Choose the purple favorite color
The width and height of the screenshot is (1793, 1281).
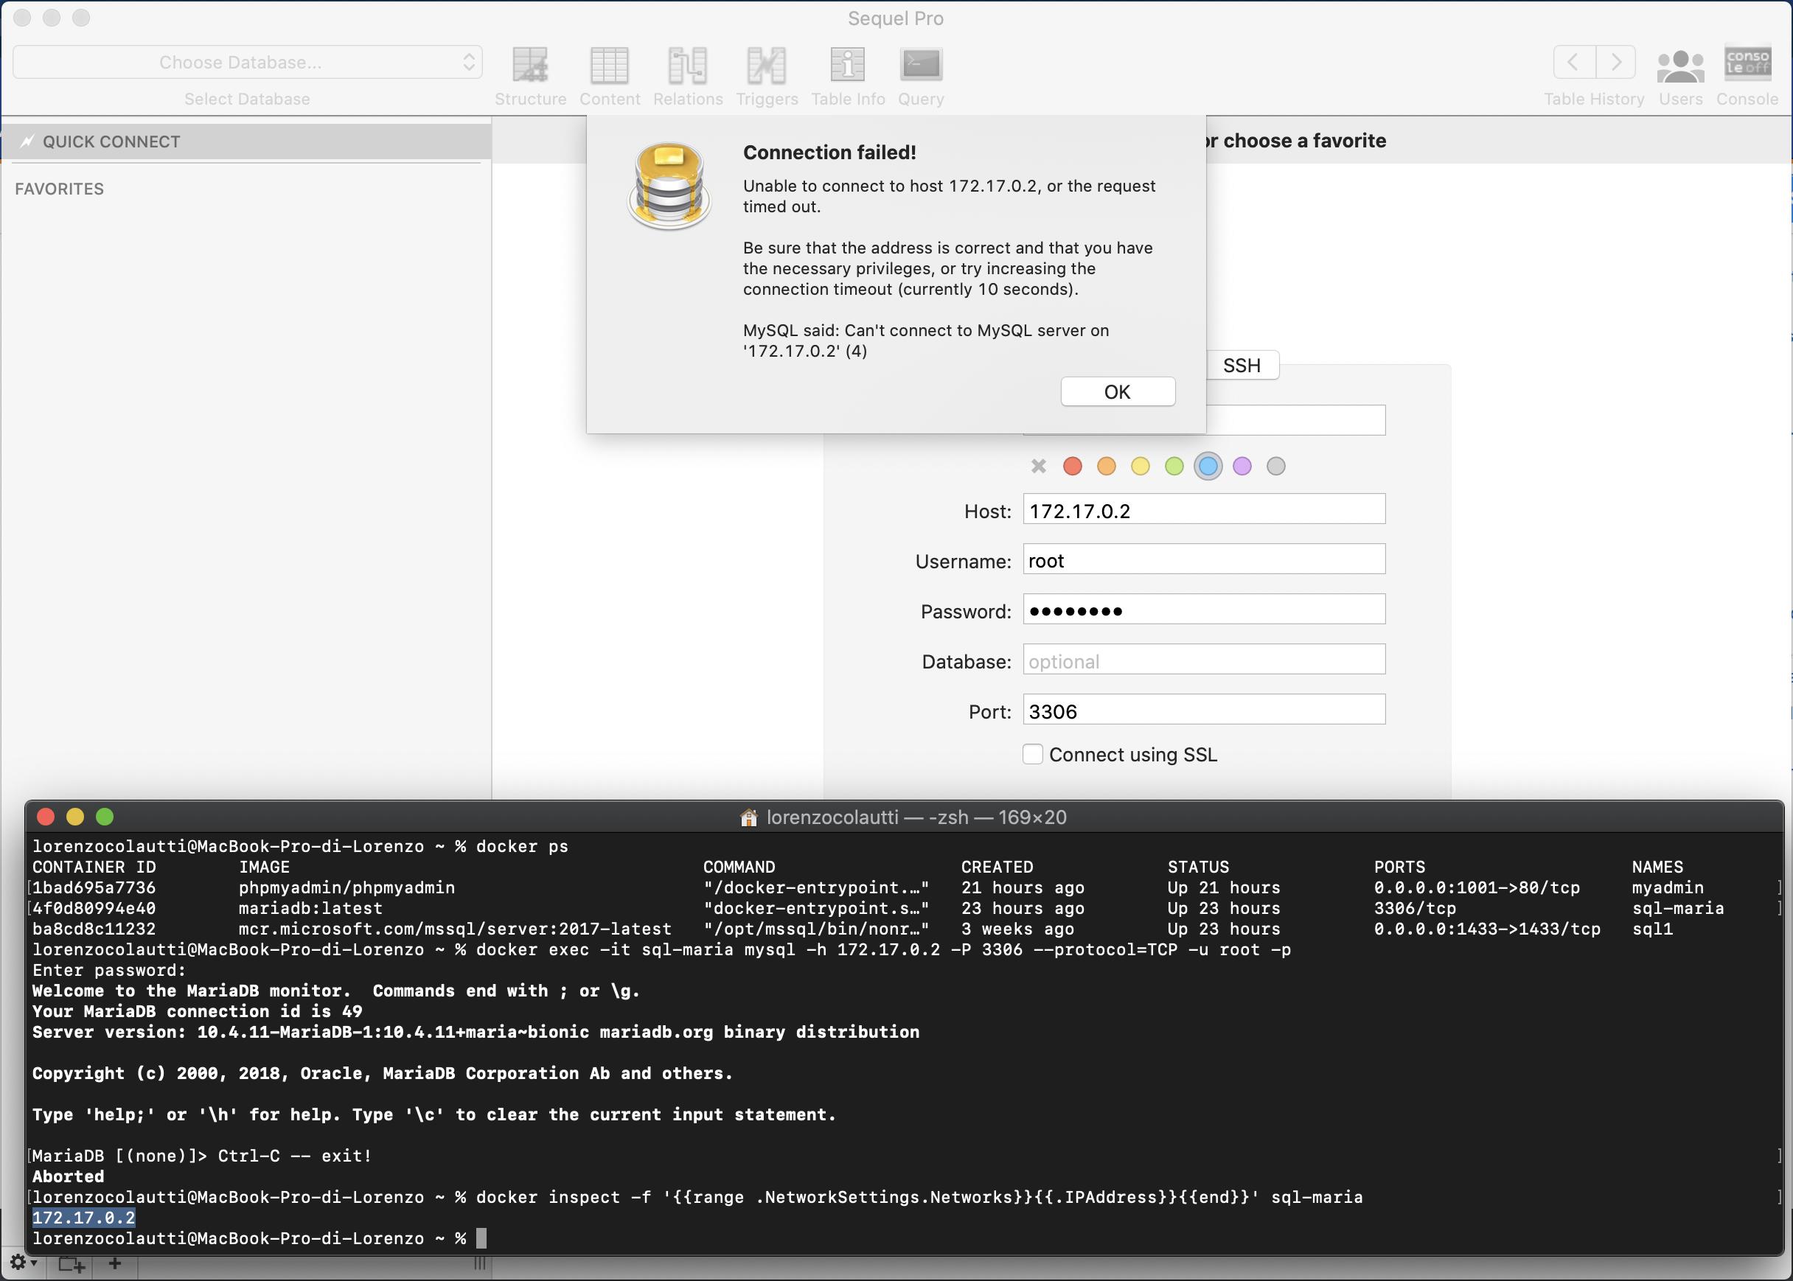pos(1242,466)
